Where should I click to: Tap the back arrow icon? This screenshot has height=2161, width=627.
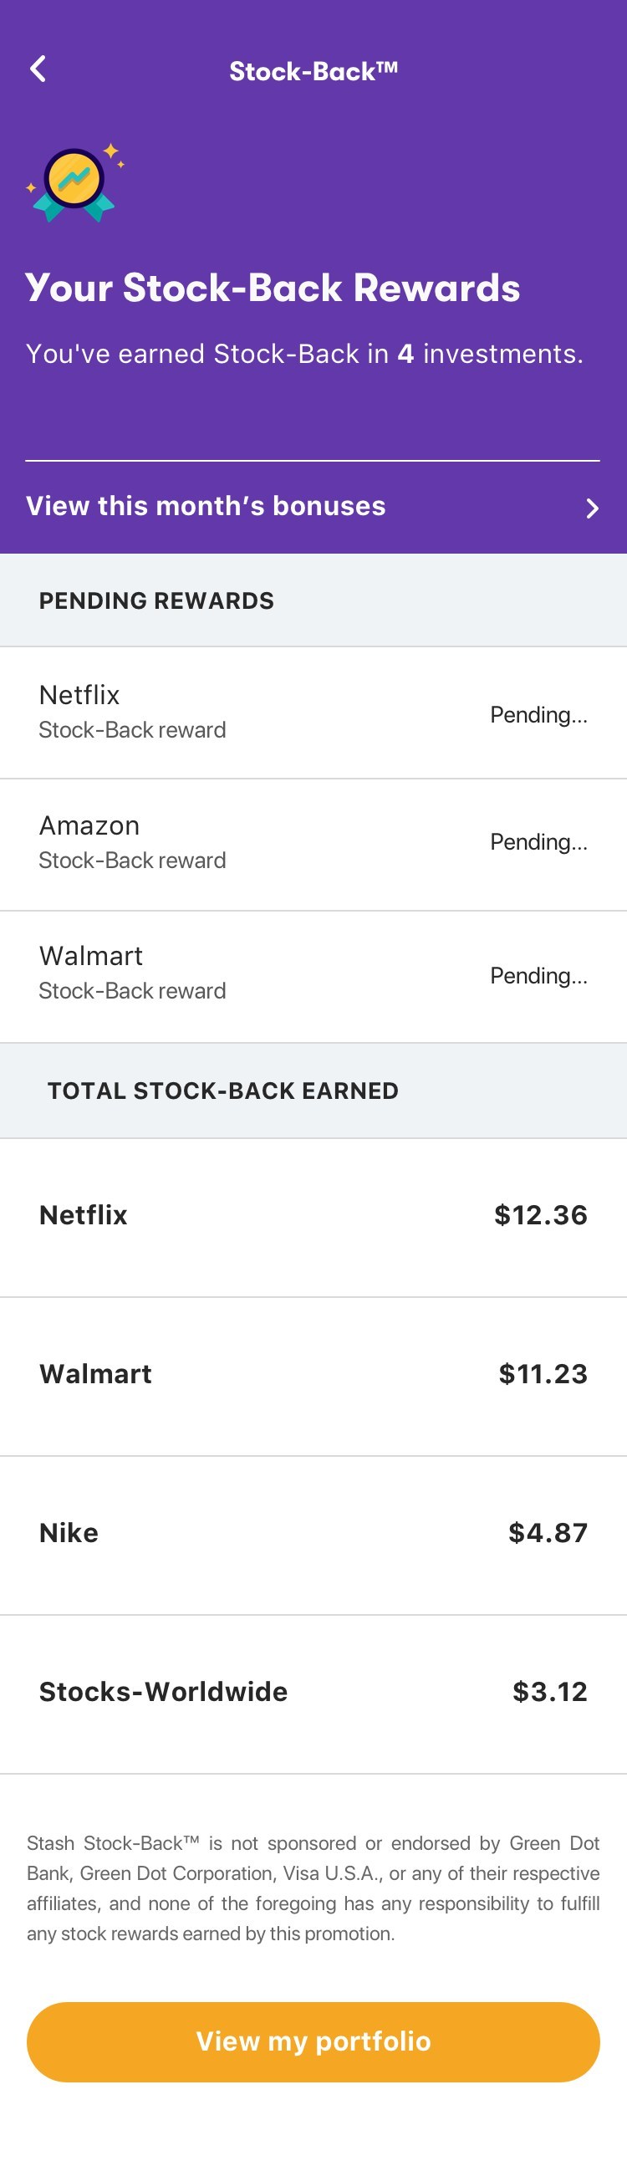(38, 68)
